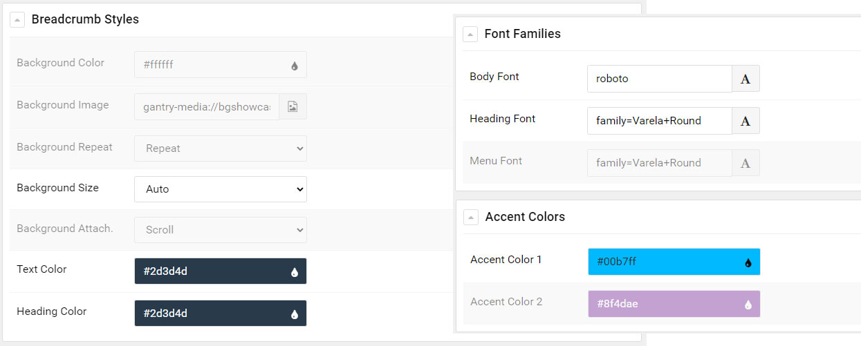The width and height of the screenshot is (861, 346).
Task: Click the Body Font label
Action: click(494, 77)
